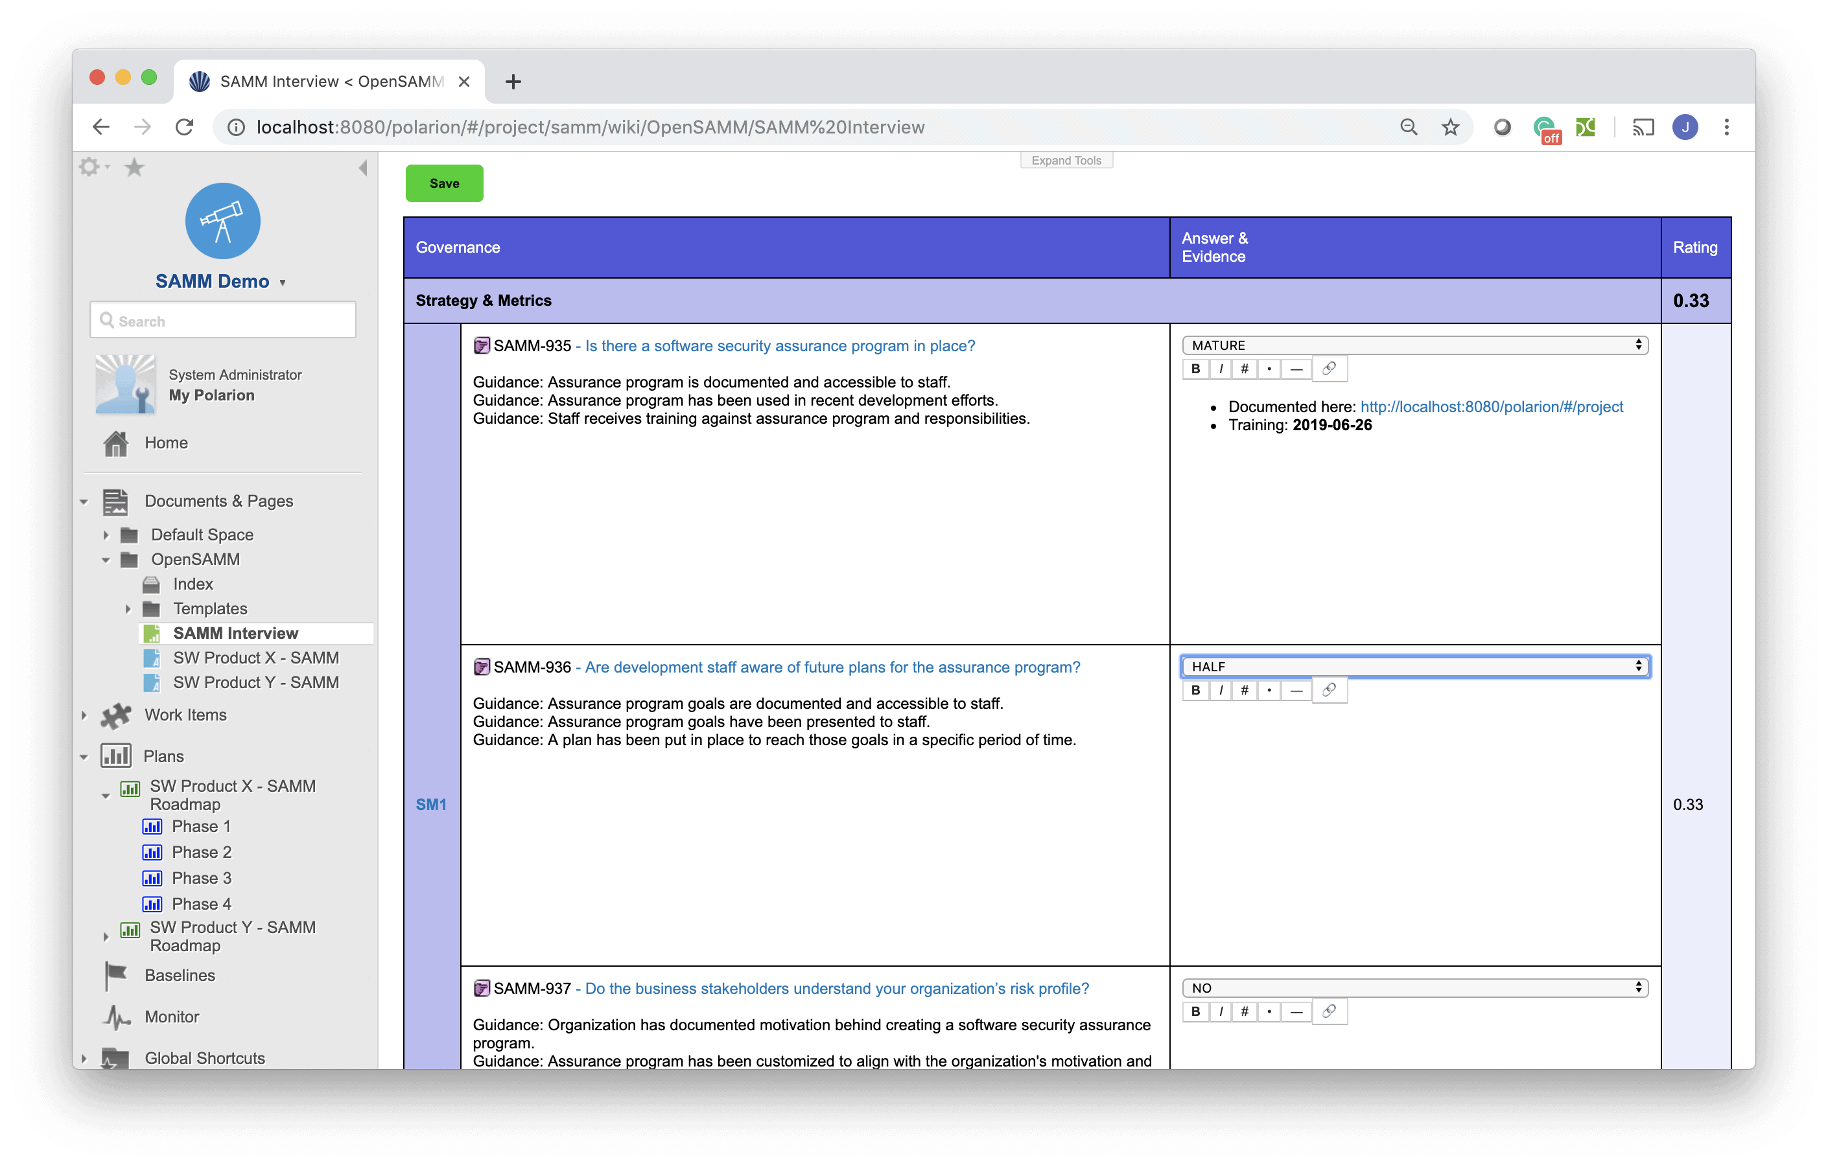The height and width of the screenshot is (1165, 1828).
Task: Open the HALF answer dropdown for SAMM-936
Action: coord(1415,666)
